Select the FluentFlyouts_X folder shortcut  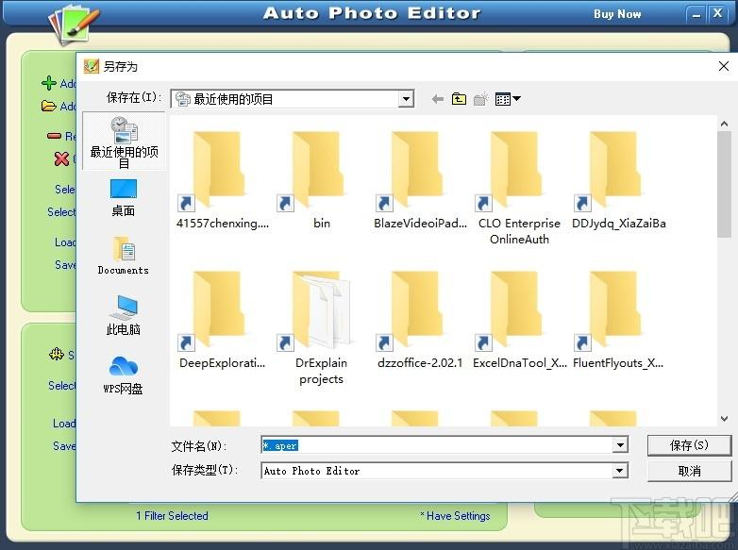(x=618, y=320)
